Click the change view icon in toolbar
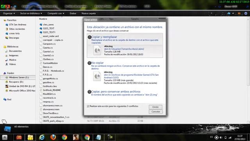The image size is (250, 141). pos(229,13)
